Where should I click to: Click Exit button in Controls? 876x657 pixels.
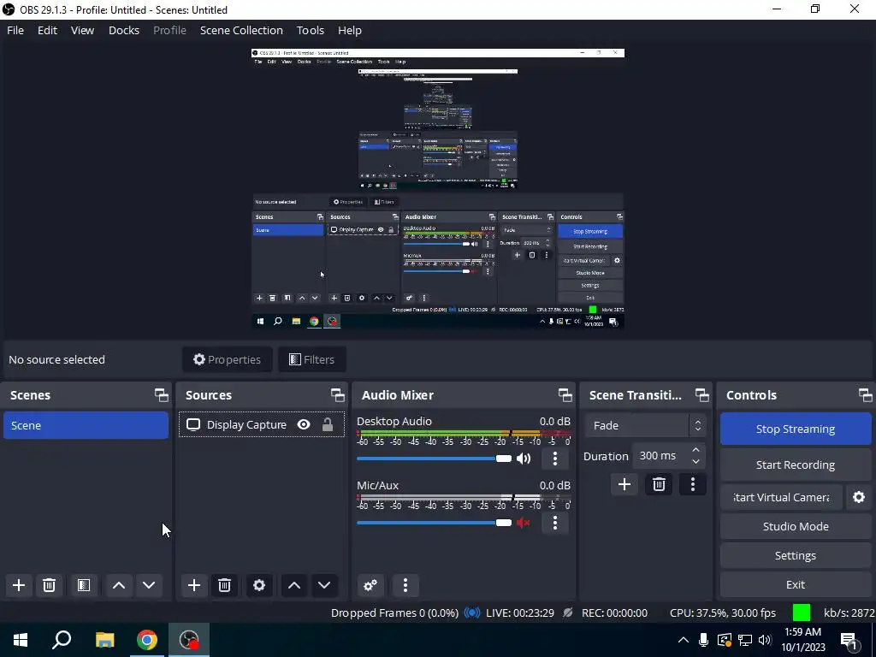pyautogui.click(x=796, y=584)
